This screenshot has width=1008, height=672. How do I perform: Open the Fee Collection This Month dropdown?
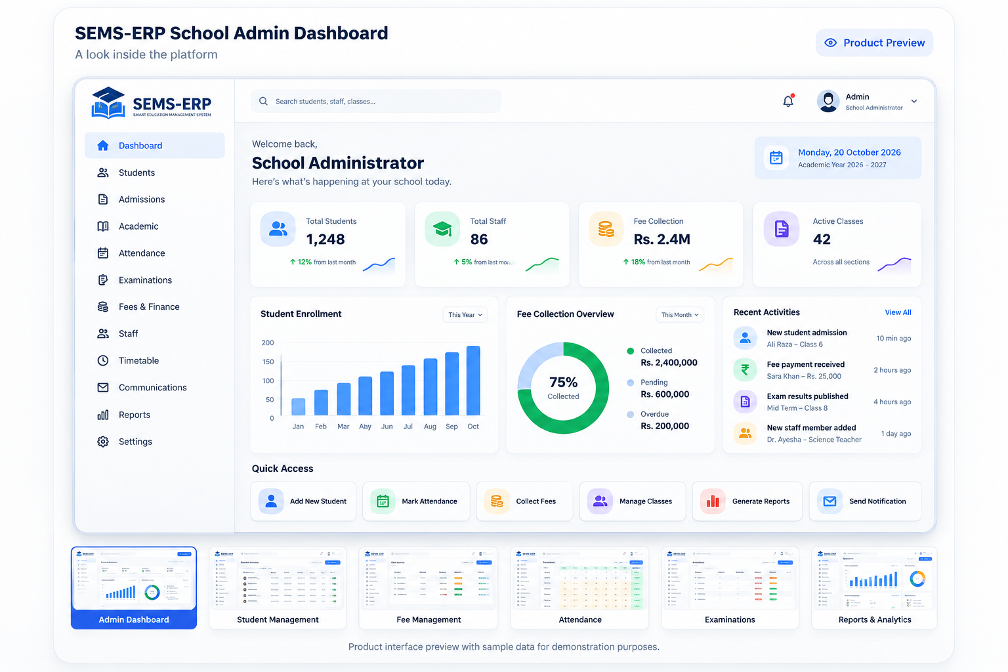point(680,315)
